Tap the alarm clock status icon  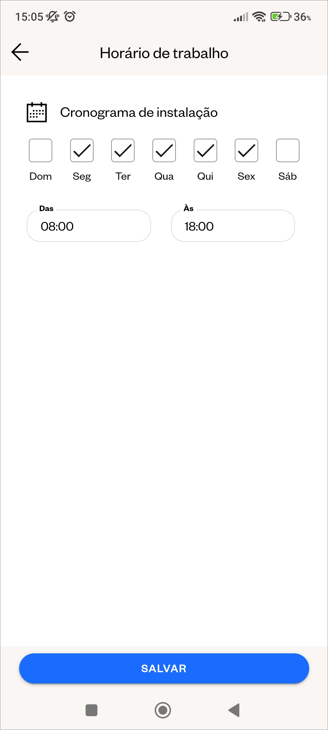[70, 16]
